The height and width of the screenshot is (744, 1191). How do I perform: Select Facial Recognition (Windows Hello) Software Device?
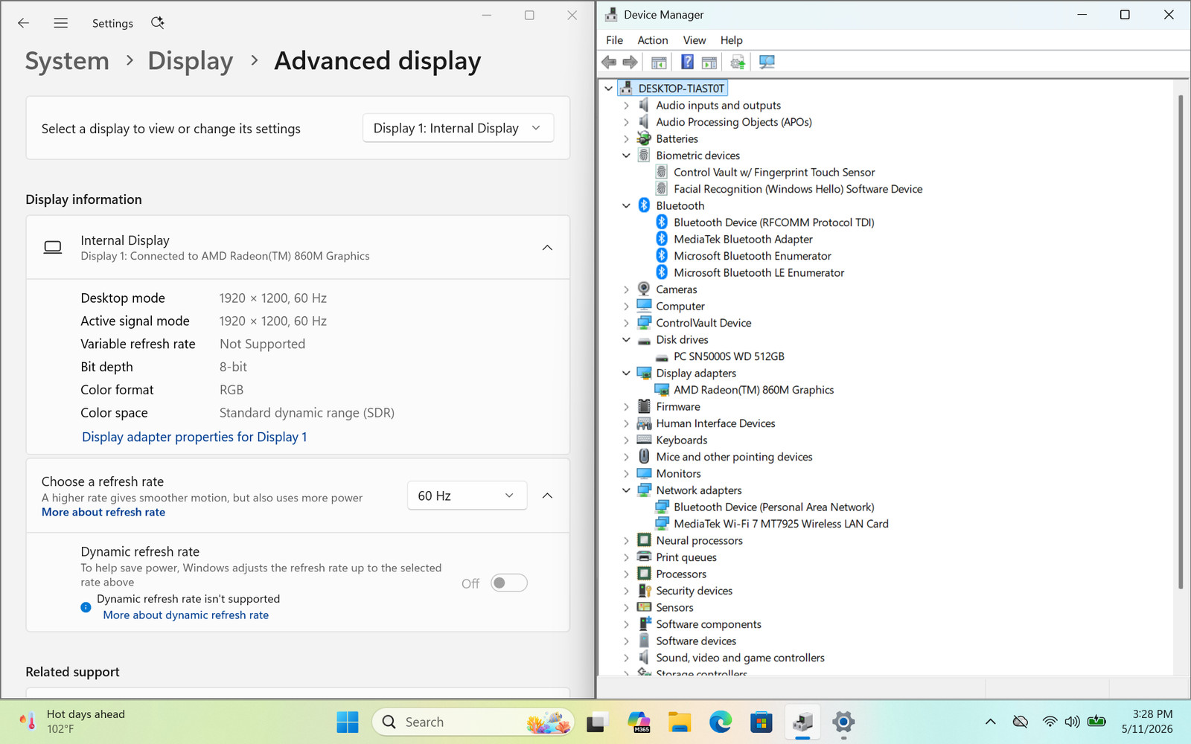[x=798, y=189]
